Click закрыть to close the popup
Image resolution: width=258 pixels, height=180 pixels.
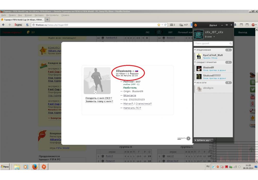pyautogui.click(x=181, y=138)
